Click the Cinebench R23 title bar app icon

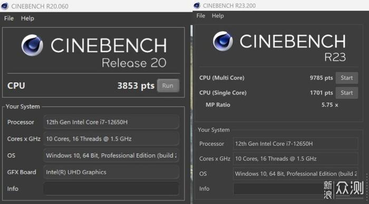(x=197, y=5)
